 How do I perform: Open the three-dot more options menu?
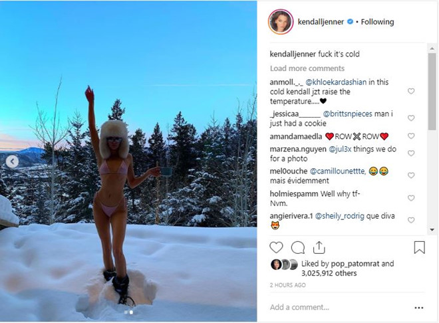tap(419, 308)
